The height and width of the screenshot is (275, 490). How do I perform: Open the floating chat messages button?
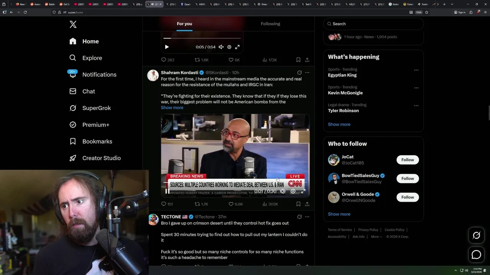(x=476, y=254)
